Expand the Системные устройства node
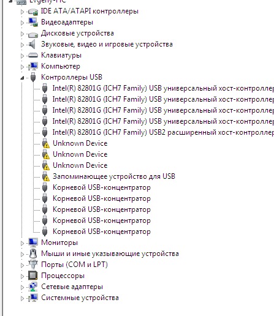 (22, 298)
